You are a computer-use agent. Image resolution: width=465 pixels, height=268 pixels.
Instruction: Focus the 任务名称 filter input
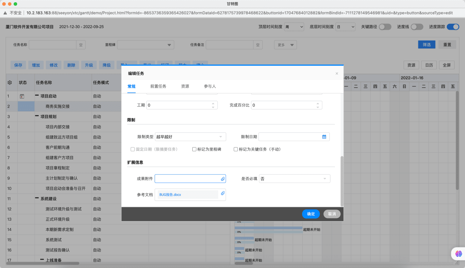pyautogui.click(x=53, y=45)
